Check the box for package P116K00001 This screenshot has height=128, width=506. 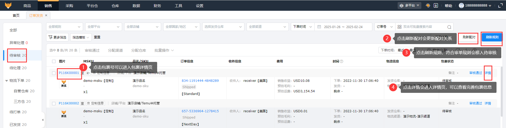coord(54,73)
